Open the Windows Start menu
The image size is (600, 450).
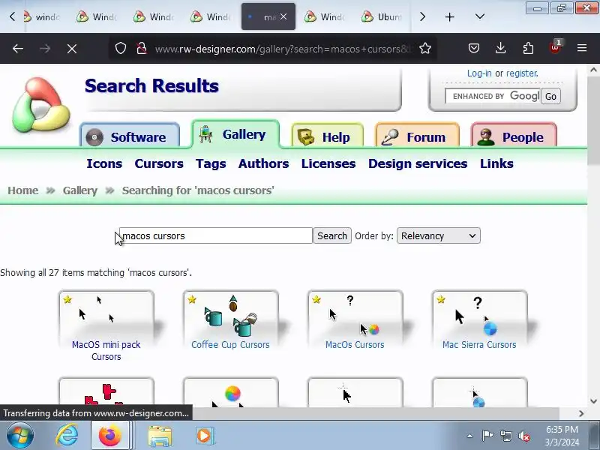point(19,436)
